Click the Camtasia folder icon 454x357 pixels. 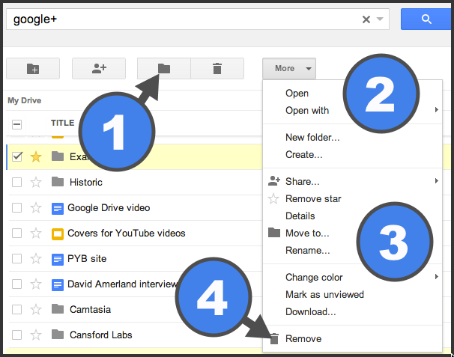pyautogui.click(x=58, y=309)
